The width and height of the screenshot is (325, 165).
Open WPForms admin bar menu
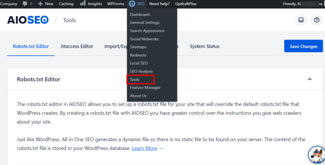coord(116,4)
